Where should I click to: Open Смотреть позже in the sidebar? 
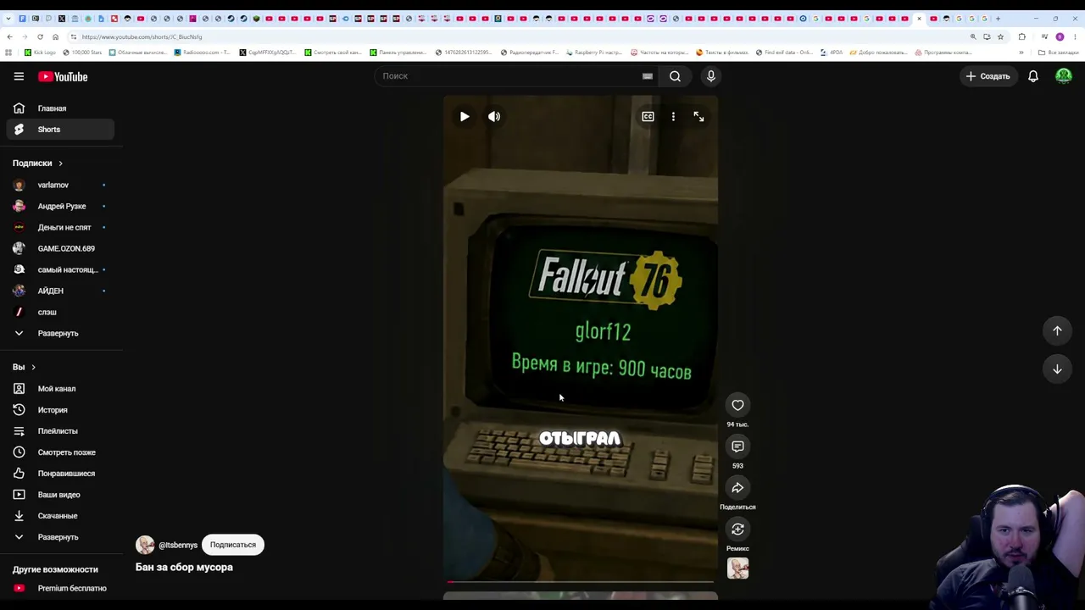click(59, 452)
